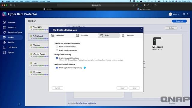Select the QuTSCloud backup job
This screenshot has height=108, width=192.
point(39,37)
